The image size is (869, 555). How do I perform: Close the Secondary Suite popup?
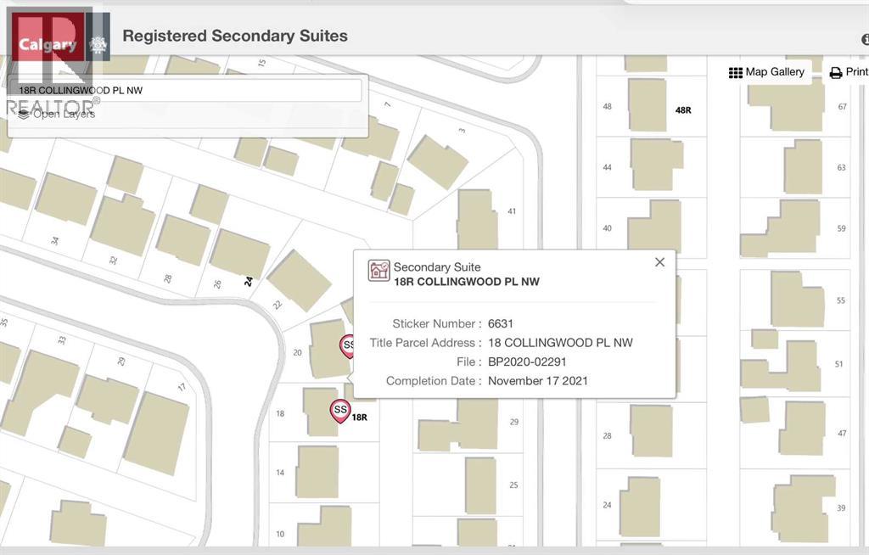tap(659, 262)
